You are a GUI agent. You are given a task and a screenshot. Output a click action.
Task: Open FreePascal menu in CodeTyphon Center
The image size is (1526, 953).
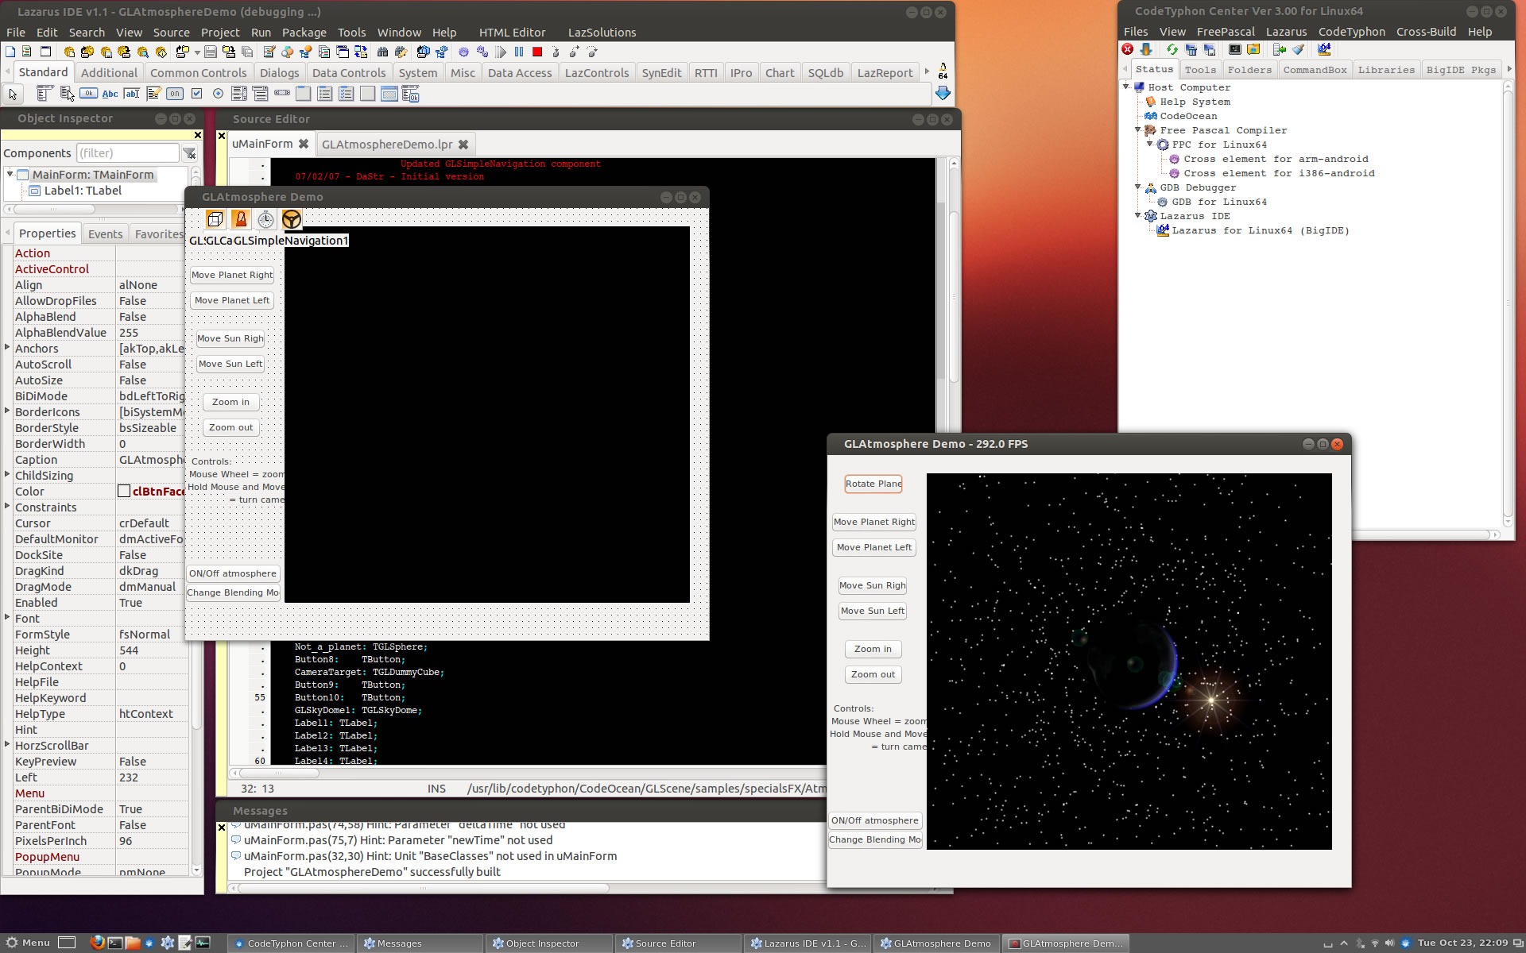pos(1226,32)
